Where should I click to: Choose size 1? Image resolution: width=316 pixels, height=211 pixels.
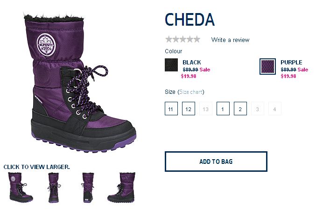coord(223,109)
